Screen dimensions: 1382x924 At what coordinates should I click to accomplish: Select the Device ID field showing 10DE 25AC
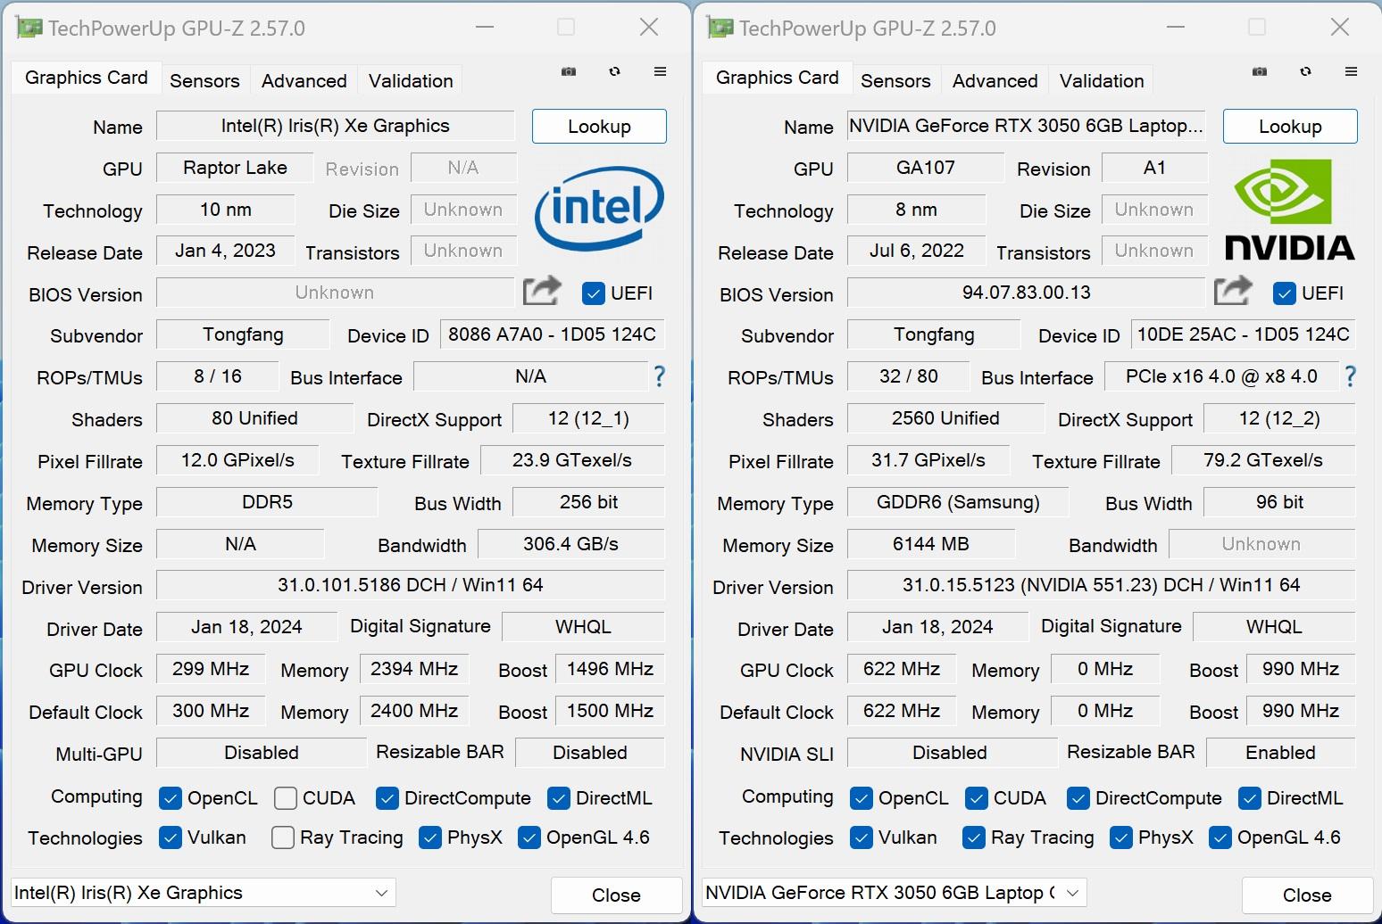[1243, 334]
